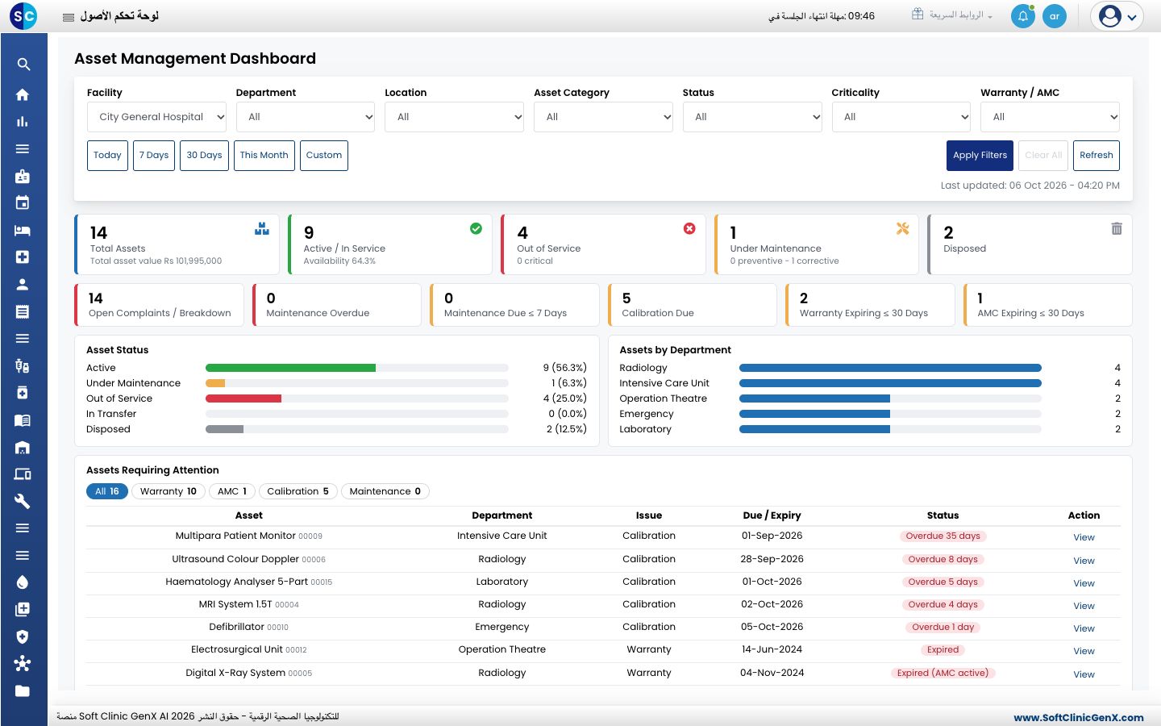
Task: Open the Asset Category dropdown
Action: (603, 117)
